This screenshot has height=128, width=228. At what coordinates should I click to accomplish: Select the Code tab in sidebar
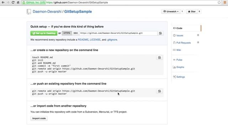186,28
